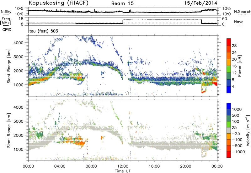Click the red power echo near 22:00
This screenshot has width=251, height=173.
click(x=204, y=91)
